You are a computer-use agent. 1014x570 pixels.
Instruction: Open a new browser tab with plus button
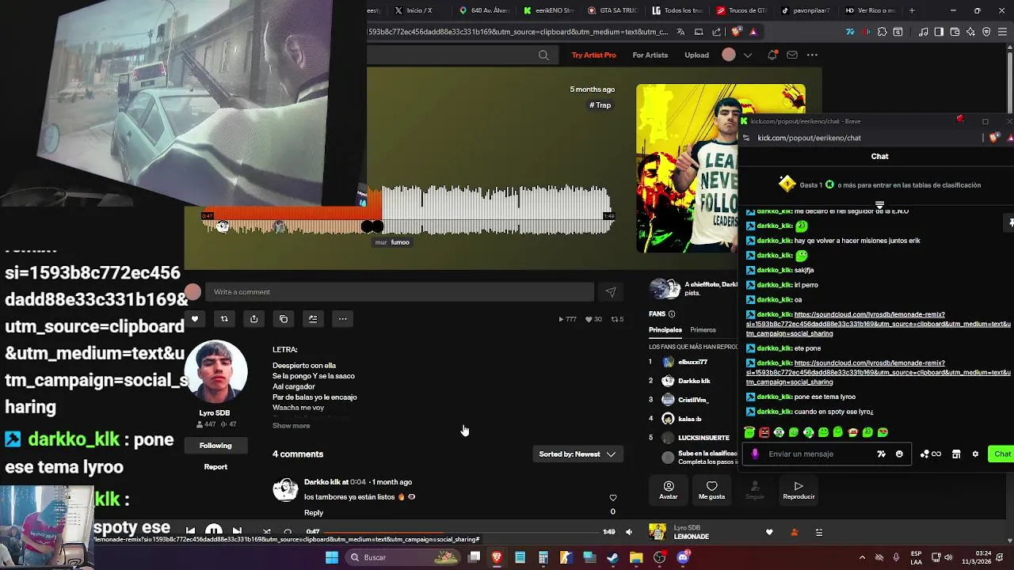click(912, 10)
